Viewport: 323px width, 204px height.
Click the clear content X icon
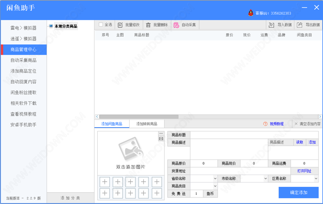[x=296, y=124]
